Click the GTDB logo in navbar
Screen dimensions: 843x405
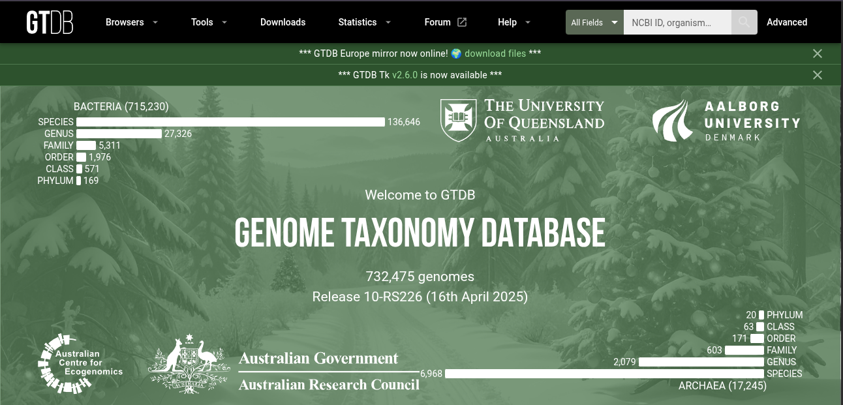tap(50, 22)
